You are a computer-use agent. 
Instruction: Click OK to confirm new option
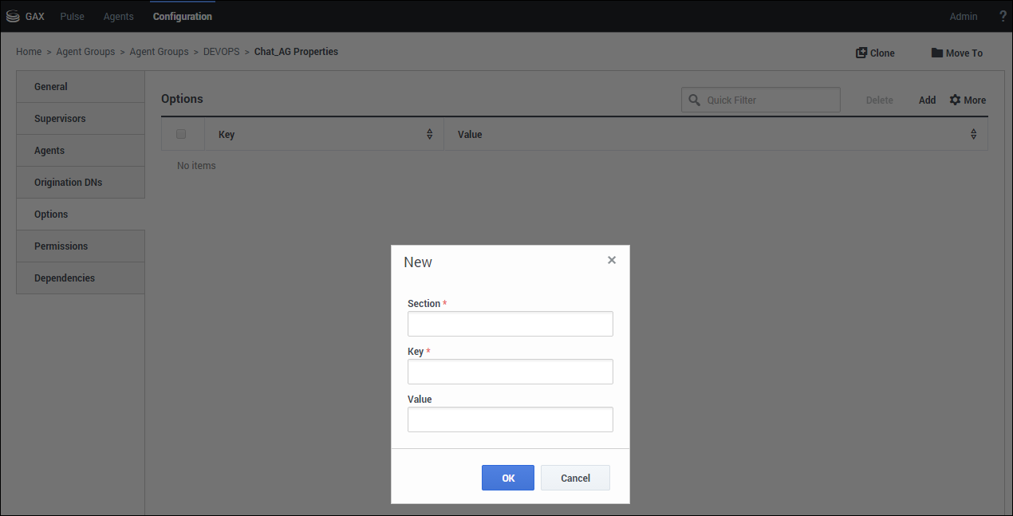coord(508,478)
